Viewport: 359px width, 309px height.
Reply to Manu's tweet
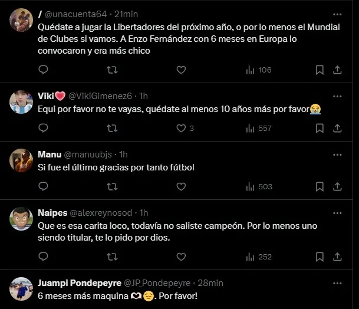pos(43,186)
